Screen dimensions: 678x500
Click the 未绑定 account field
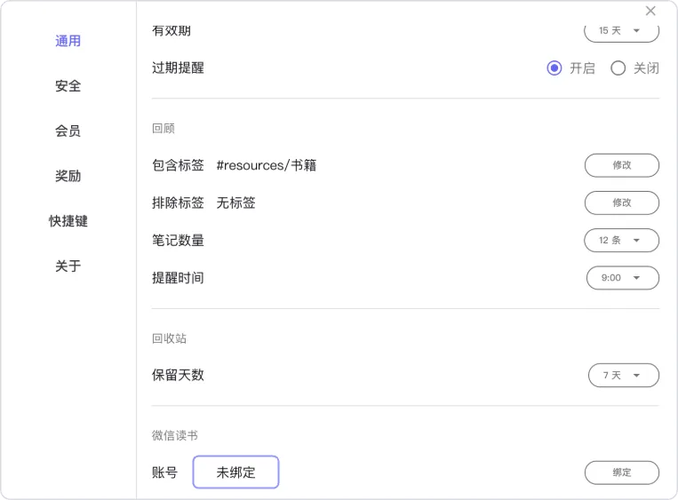point(235,472)
